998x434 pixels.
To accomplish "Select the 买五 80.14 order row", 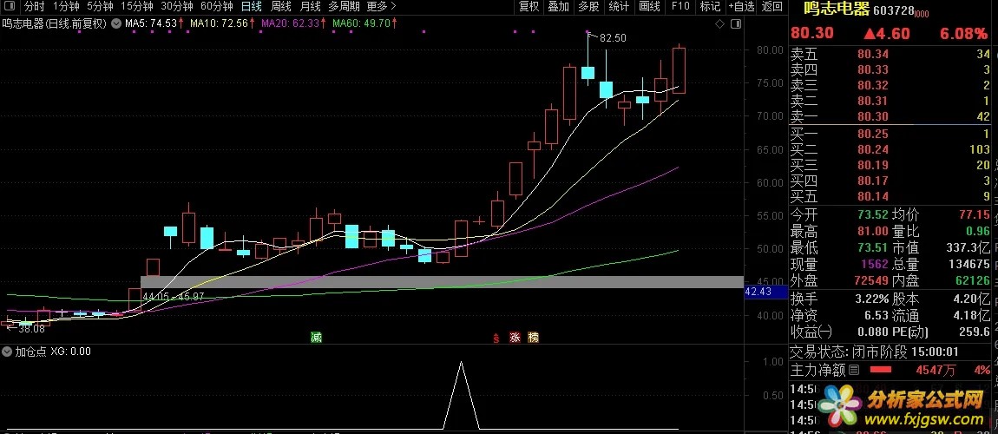I will point(890,197).
